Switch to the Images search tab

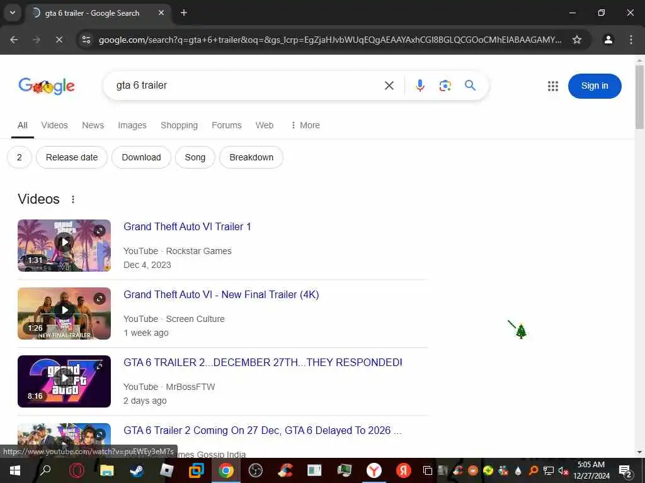coord(132,125)
